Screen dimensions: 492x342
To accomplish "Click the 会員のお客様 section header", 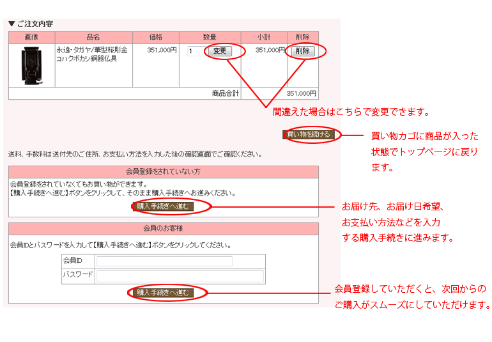I will pyautogui.click(x=163, y=228).
